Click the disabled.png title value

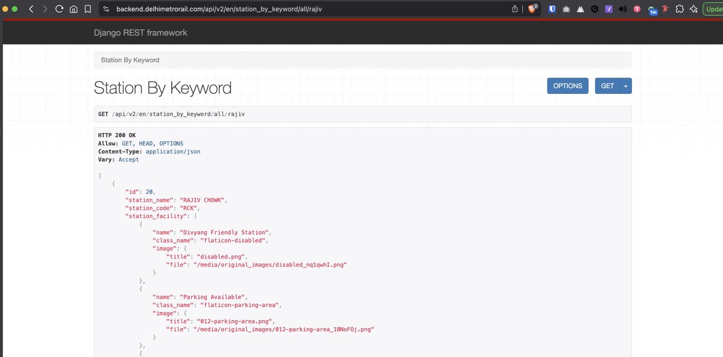tap(222, 256)
